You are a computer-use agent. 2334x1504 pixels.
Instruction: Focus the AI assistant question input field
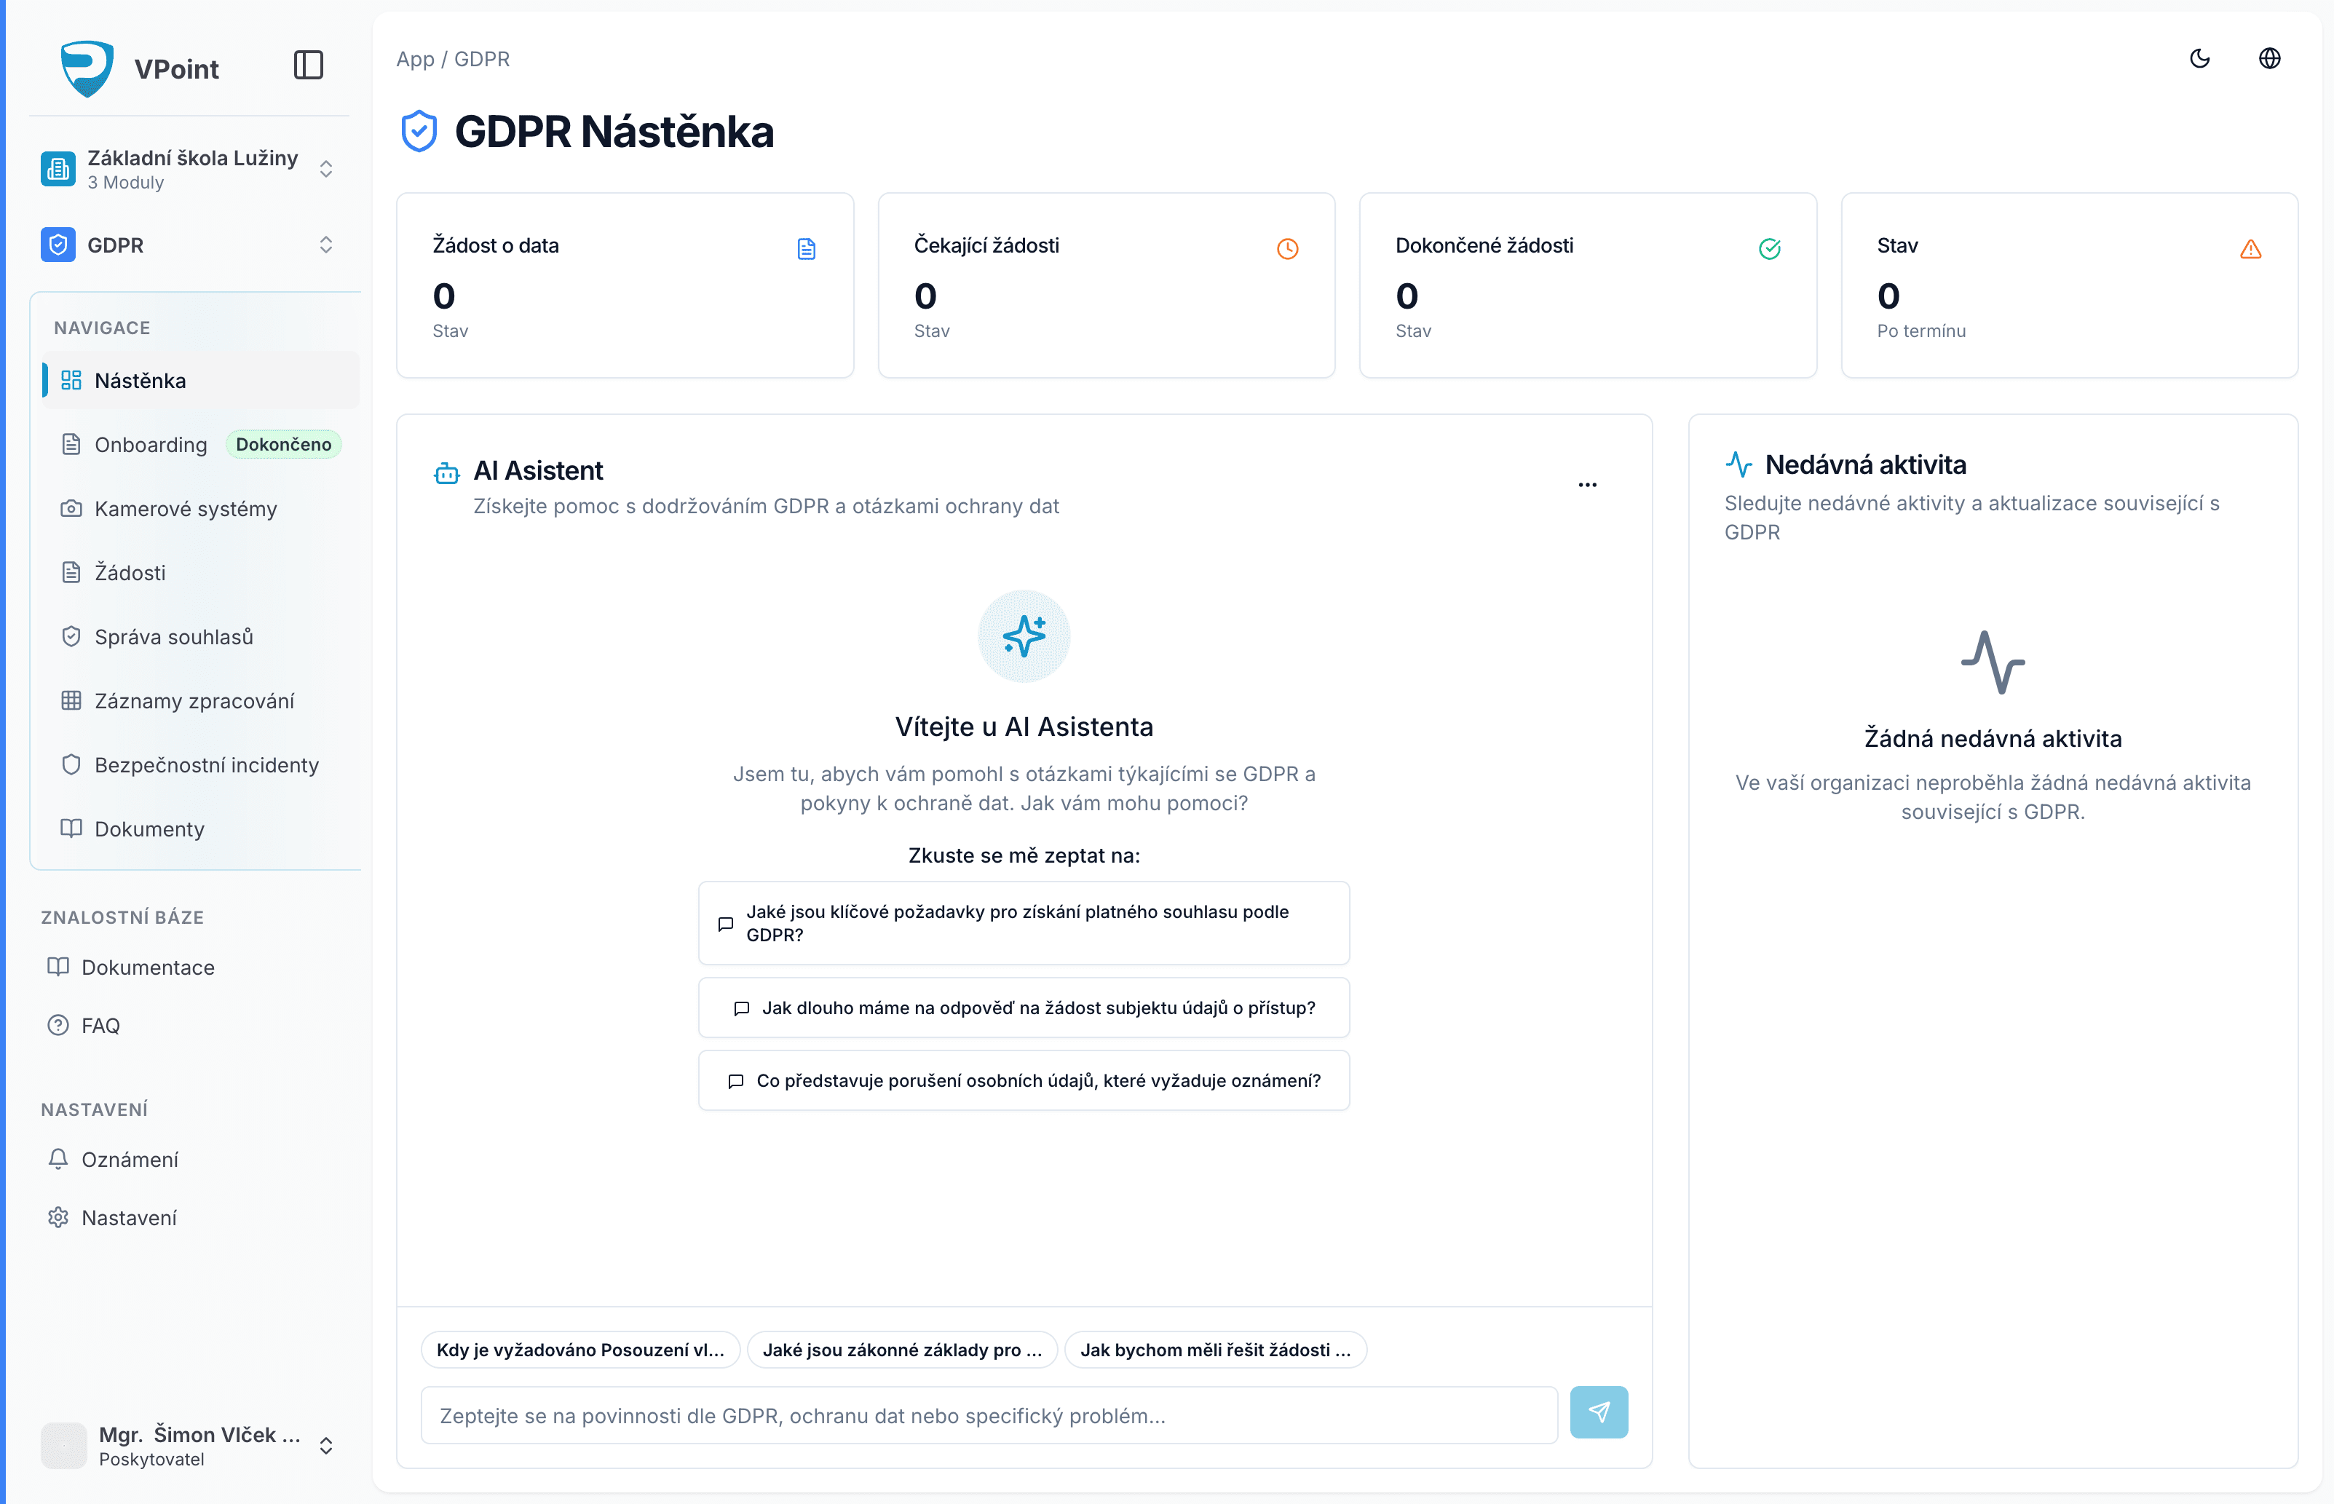click(989, 1415)
